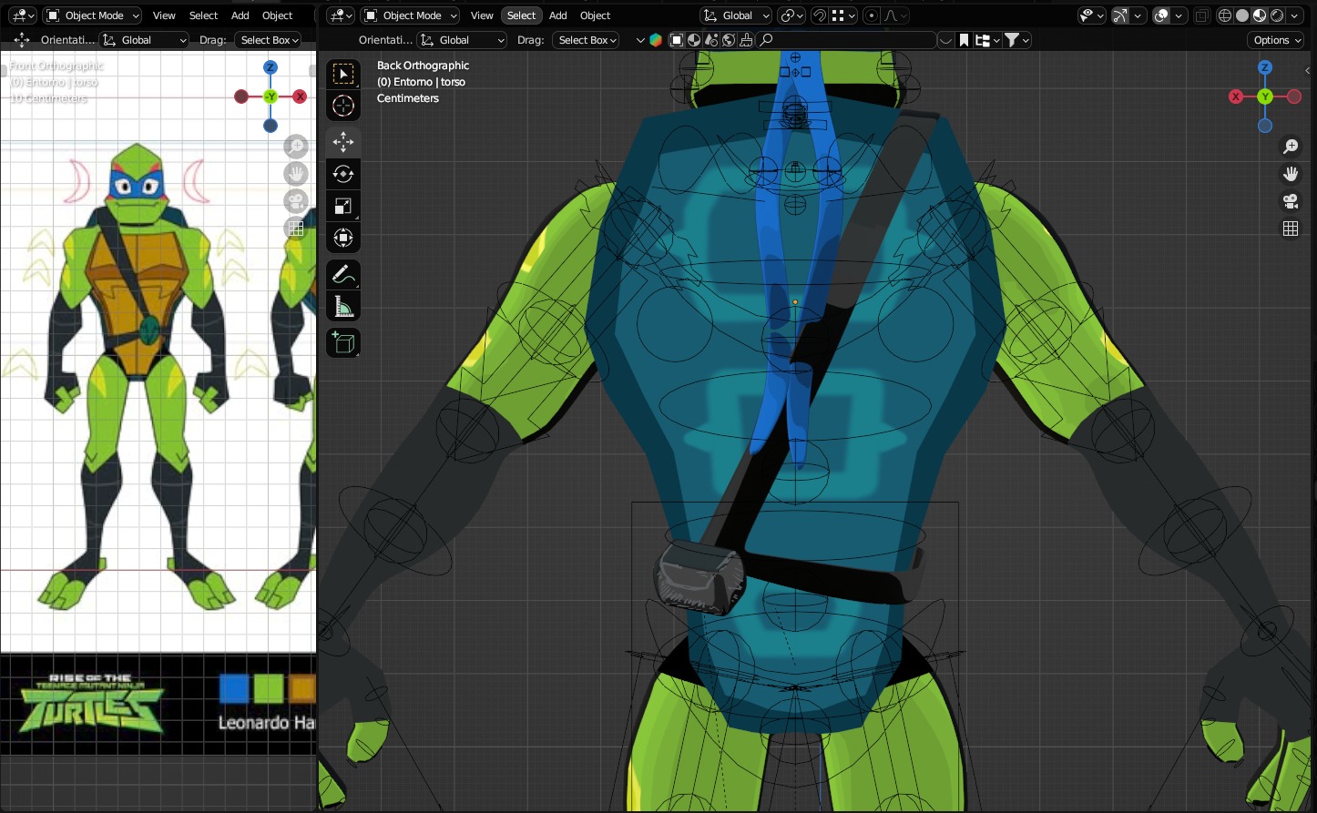Select the Scale tool
This screenshot has width=1317, height=813.
(343, 206)
